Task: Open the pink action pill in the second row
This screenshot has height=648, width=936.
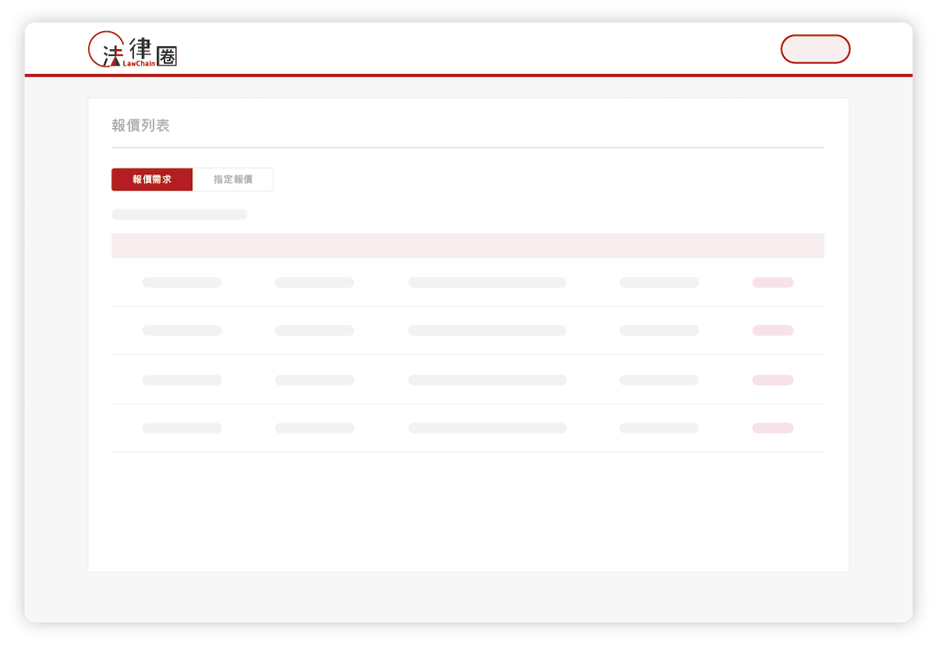Action: pyautogui.click(x=772, y=330)
